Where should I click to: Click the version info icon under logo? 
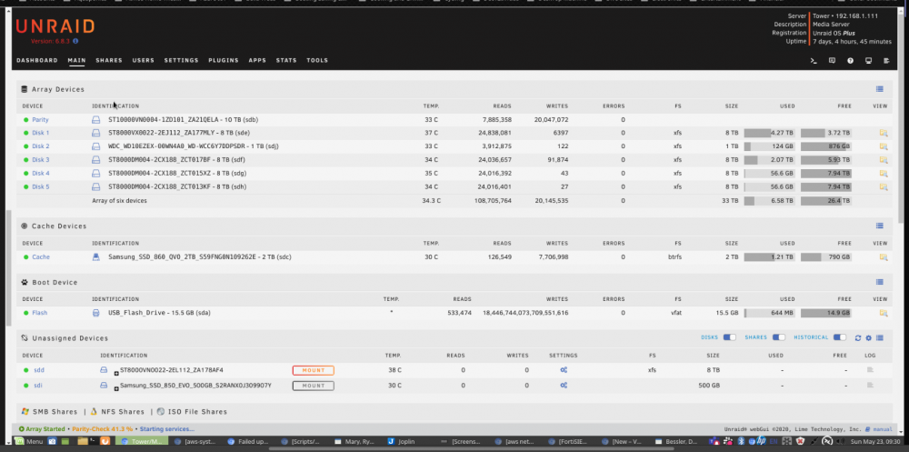pyautogui.click(x=75, y=41)
